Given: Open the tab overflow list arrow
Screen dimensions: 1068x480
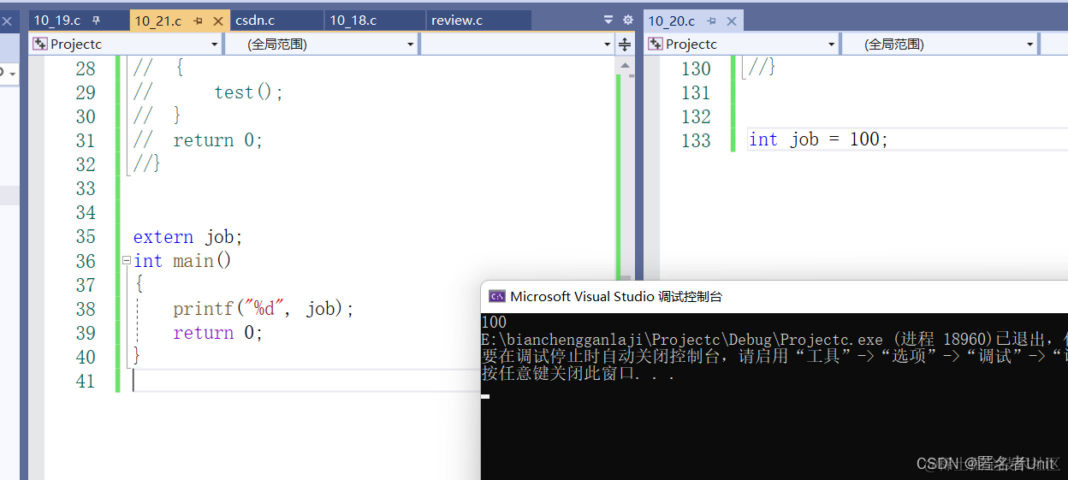Looking at the screenshot, I should click(x=608, y=20).
